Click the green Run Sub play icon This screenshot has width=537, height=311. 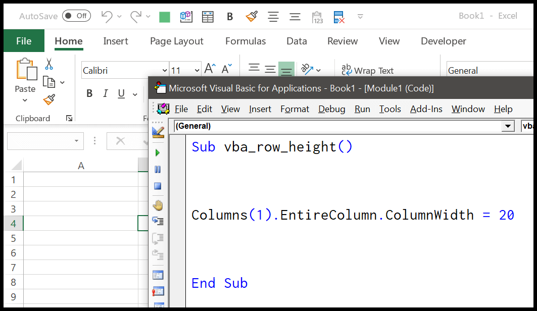(158, 152)
